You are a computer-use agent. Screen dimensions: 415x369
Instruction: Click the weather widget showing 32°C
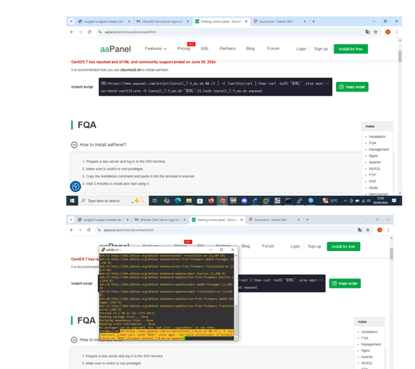pyautogui.click(x=329, y=201)
